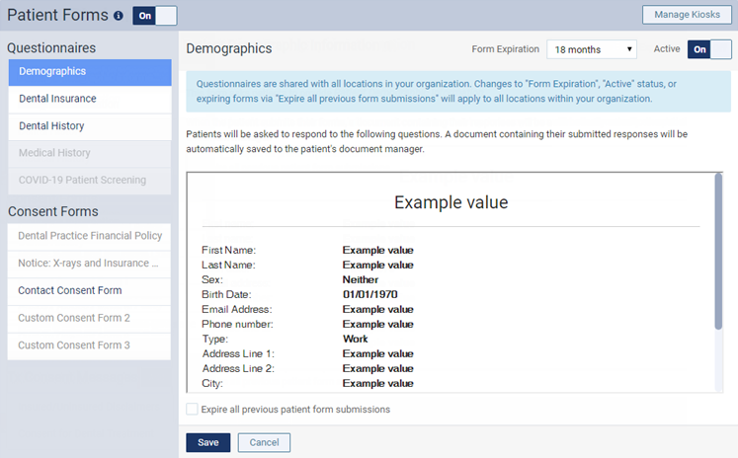Click the 18 months dropdown arrow
Screen dimensions: 738x458
tap(629, 49)
